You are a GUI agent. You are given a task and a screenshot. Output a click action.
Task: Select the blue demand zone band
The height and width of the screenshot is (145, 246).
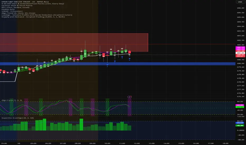[118, 64]
